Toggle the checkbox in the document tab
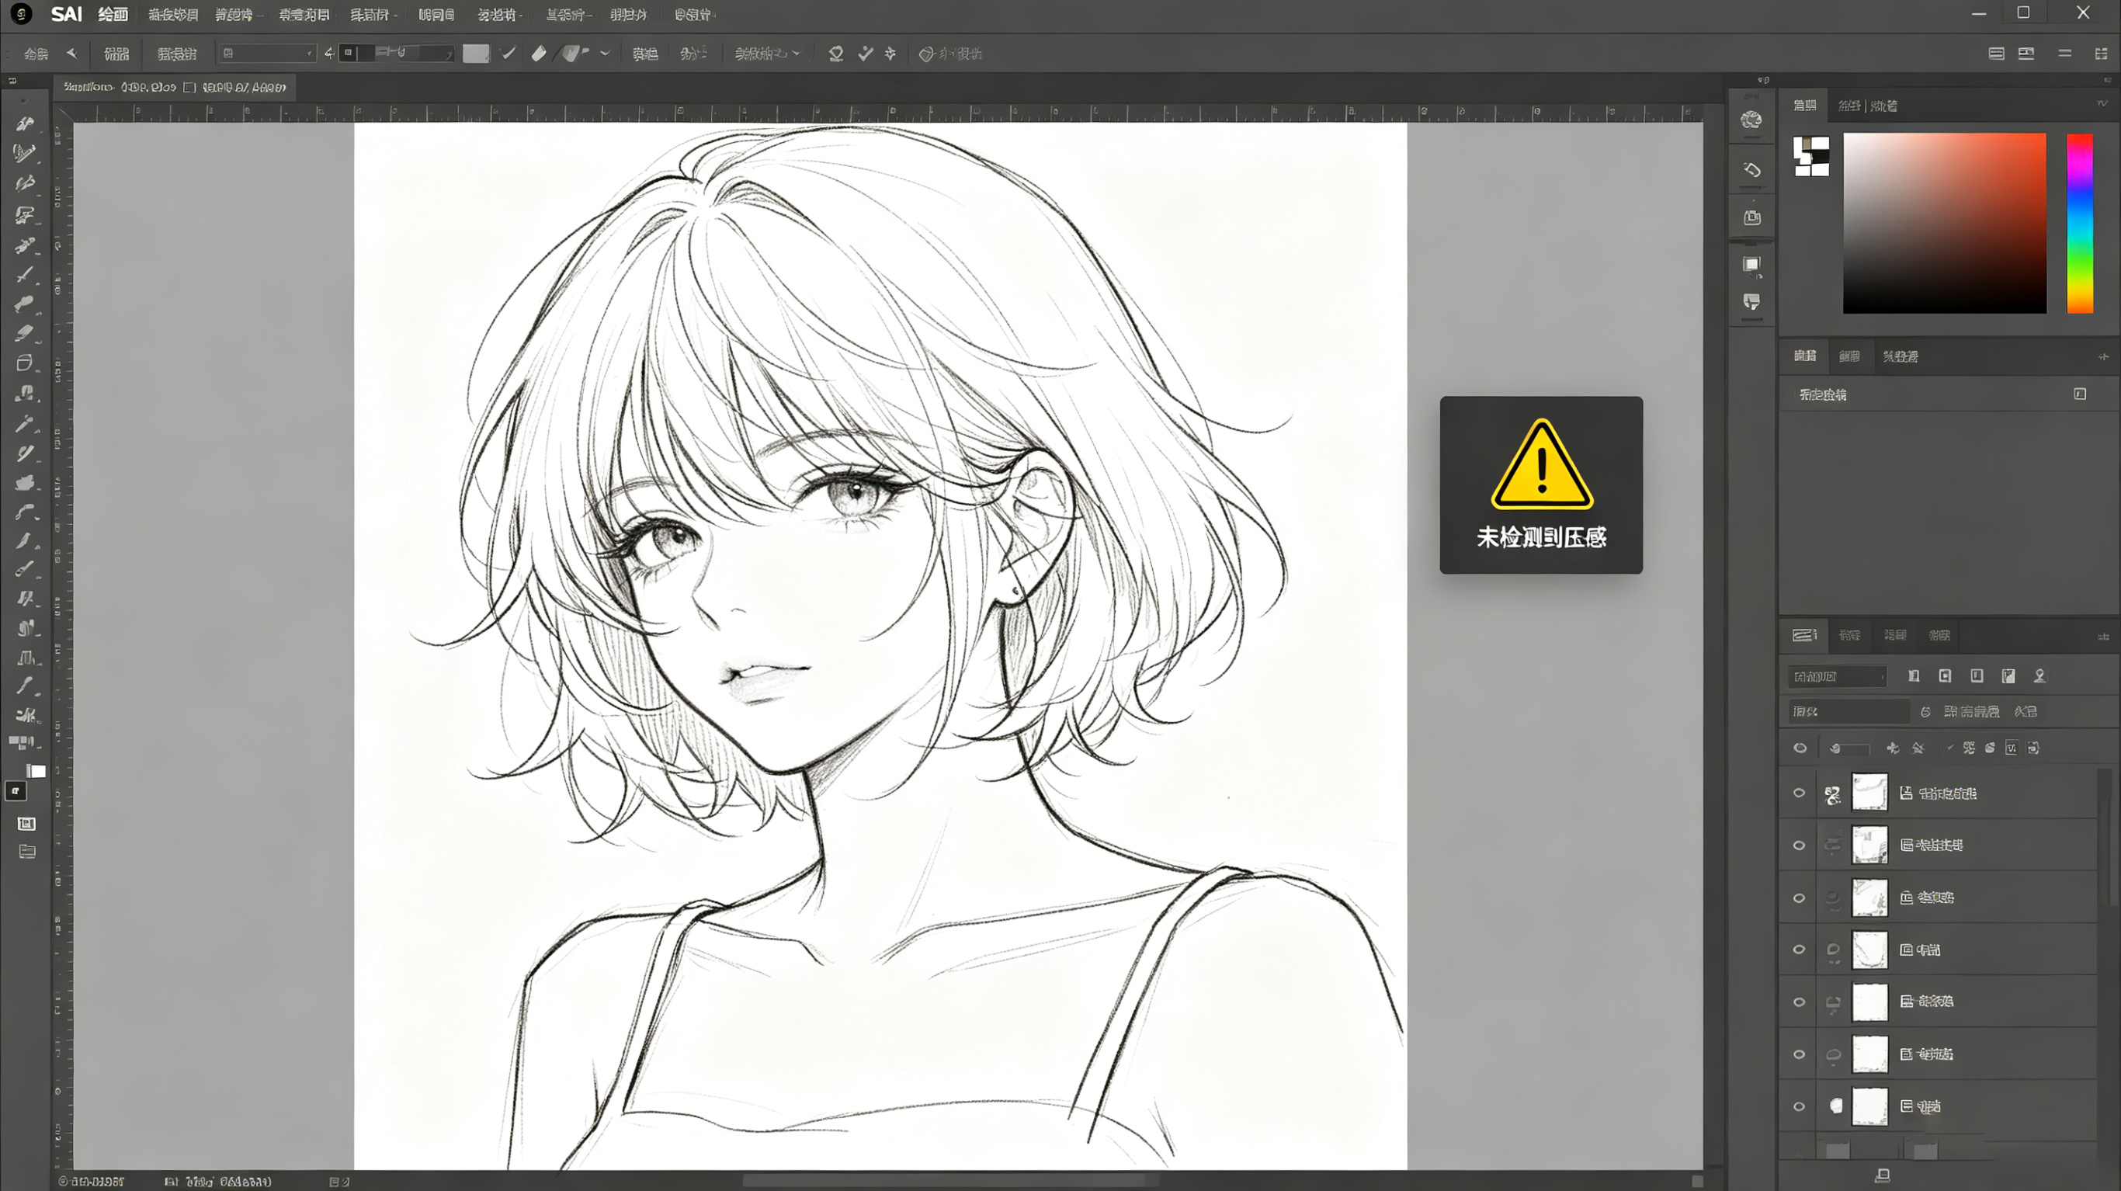Image resolution: width=2121 pixels, height=1191 pixels. point(189,87)
